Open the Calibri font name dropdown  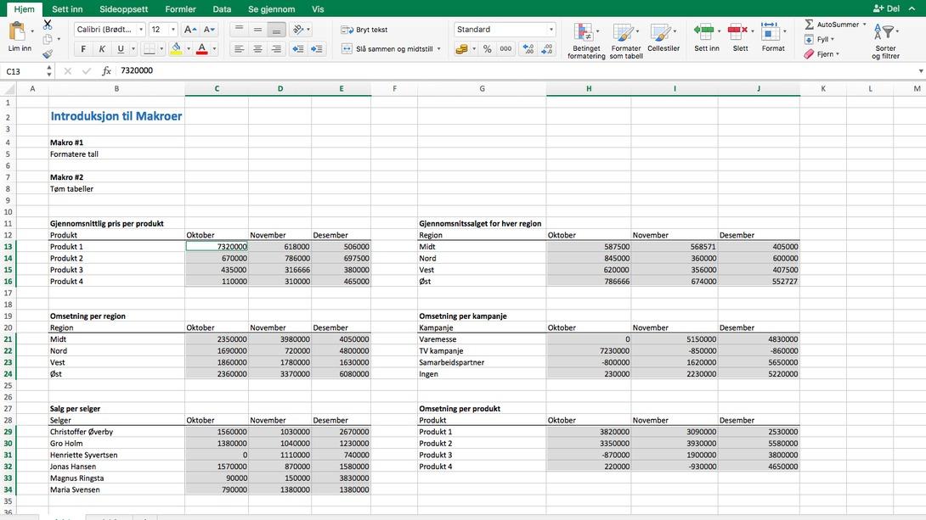pos(110,30)
